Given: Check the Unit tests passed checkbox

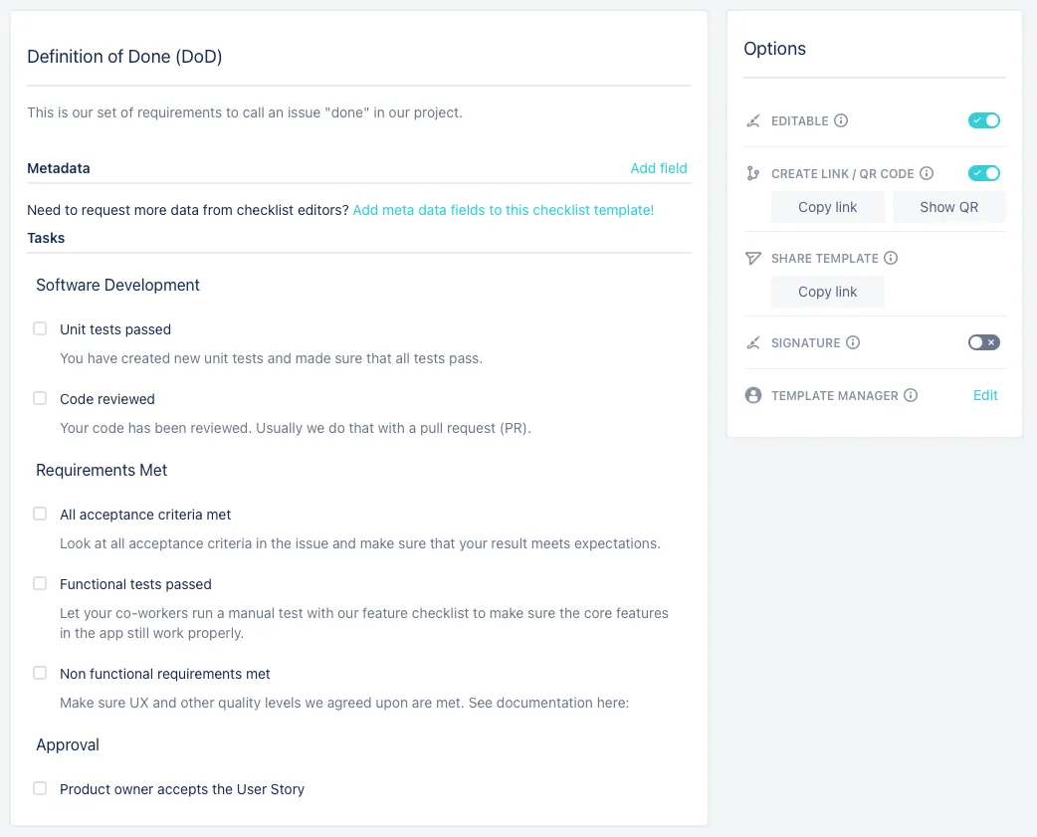Looking at the screenshot, I should 40,328.
